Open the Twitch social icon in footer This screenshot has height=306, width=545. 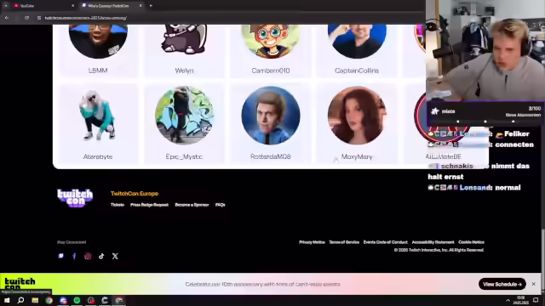(60, 256)
